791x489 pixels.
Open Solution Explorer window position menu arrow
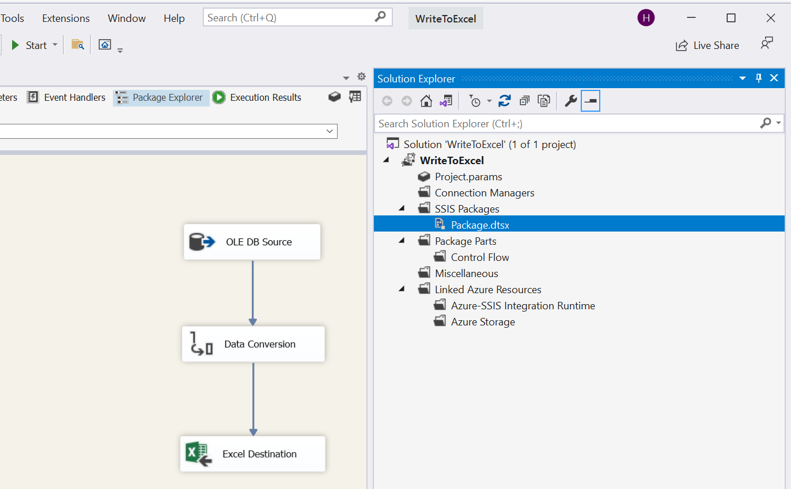coord(743,78)
